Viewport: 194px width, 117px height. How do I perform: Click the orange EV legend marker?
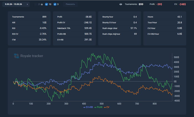[x=105, y=107]
